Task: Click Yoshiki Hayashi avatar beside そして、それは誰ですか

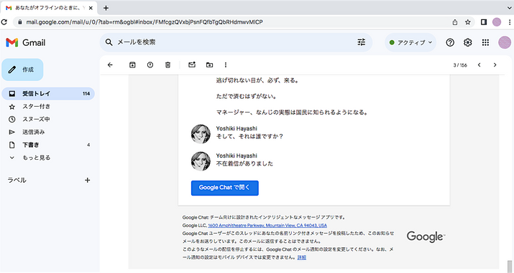Action: (x=201, y=134)
